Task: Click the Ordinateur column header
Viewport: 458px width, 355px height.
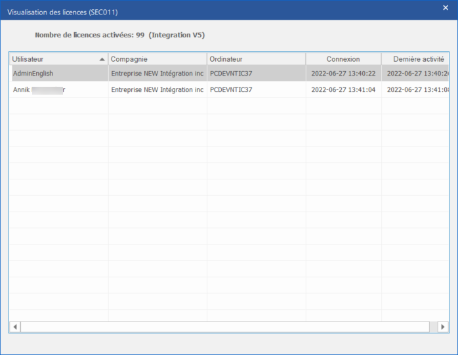Action: click(x=256, y=59)
